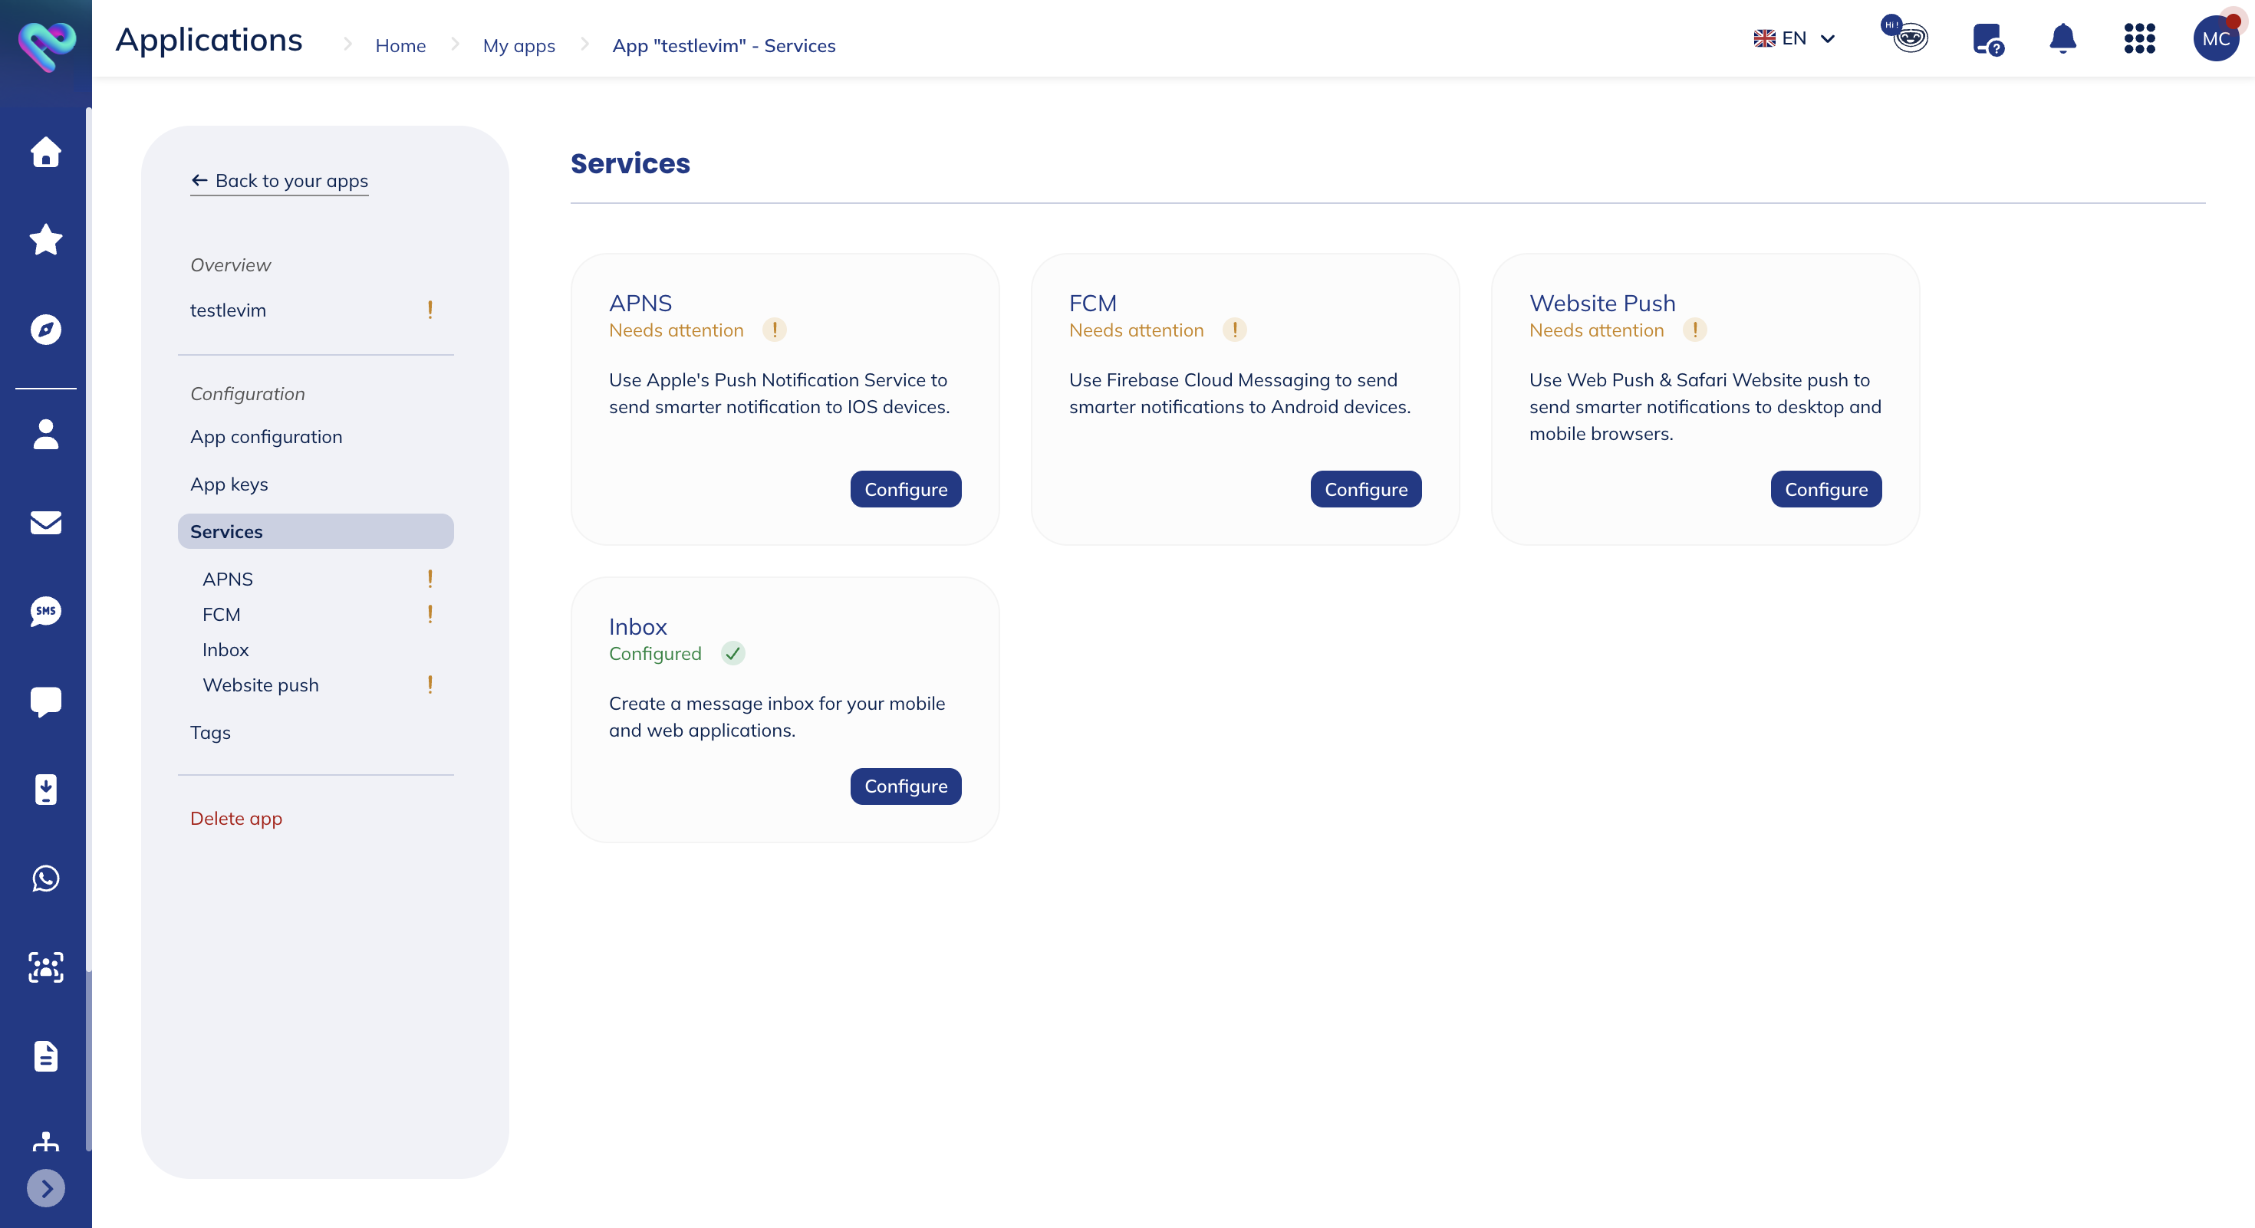The image size is (2255, 1228).
Task: Open the home icon in sidebar
Action: point(45,151)
